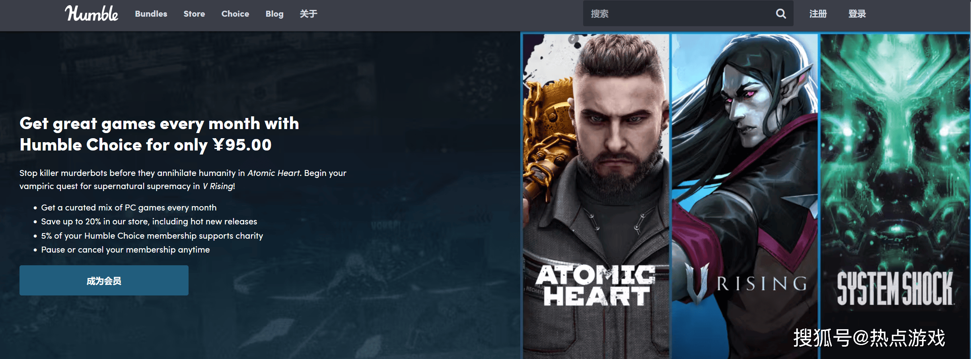This screenshot has height=359, width=971.
Task: Click the V Rising logo emblem
Action: click(x=697, y=284)
